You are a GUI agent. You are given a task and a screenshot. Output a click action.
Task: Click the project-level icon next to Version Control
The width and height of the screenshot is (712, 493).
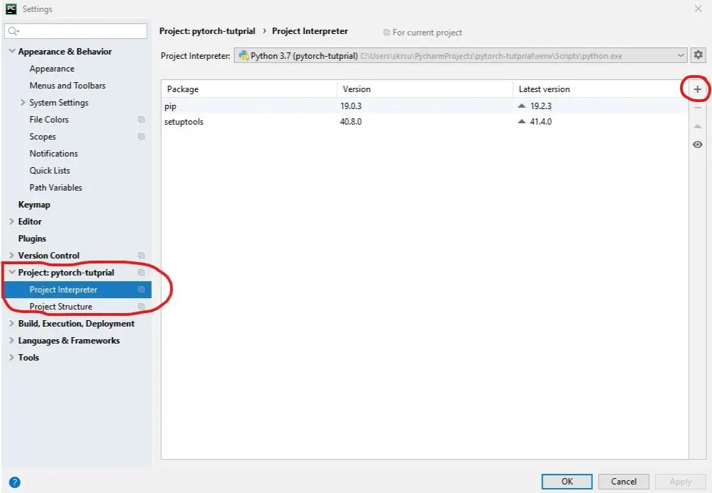pyautogui.click(x=141, y=256)
